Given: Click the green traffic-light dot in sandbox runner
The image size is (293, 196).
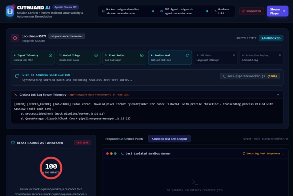Looking at the screenshot, I should (x=115, y=153).
